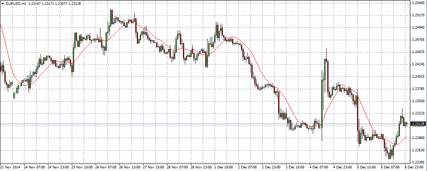Image resolution: width=427 pixels, height=171 pixels.
Task: Click the 8 Dec 23:00 time label
Action: 414,167
